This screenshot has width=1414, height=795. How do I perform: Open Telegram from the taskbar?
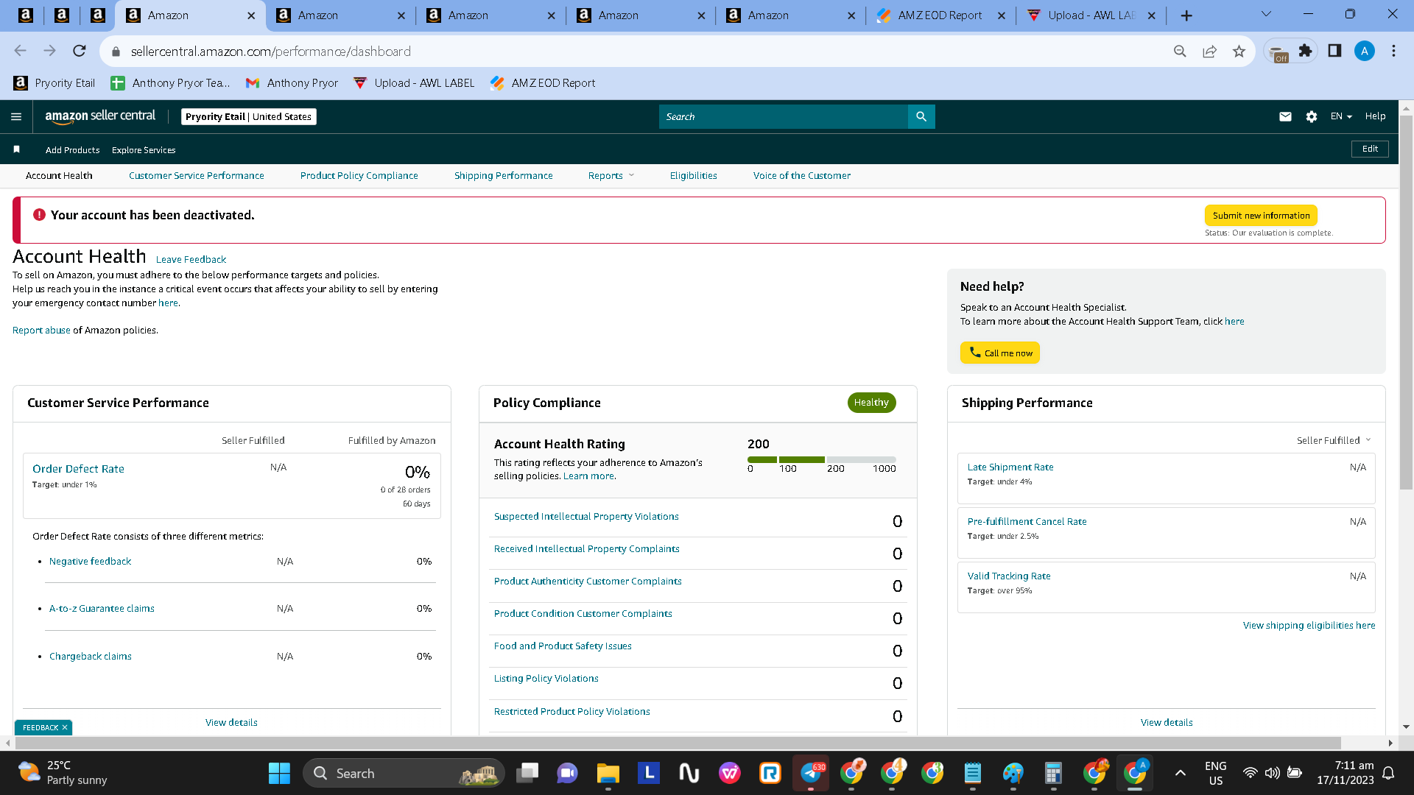click(x=811, y=773)
